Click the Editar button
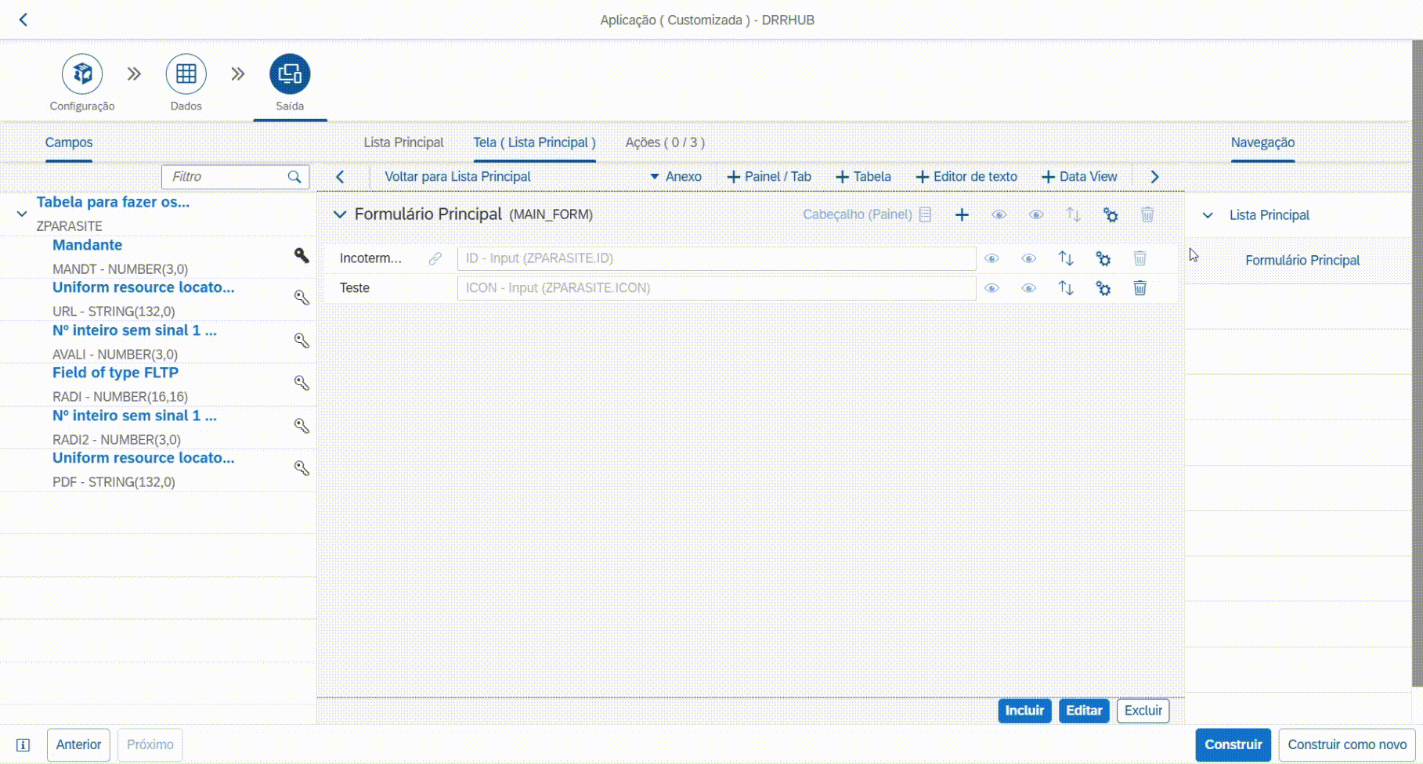This screenshot has height=764, width=1423. point(1083,711)
